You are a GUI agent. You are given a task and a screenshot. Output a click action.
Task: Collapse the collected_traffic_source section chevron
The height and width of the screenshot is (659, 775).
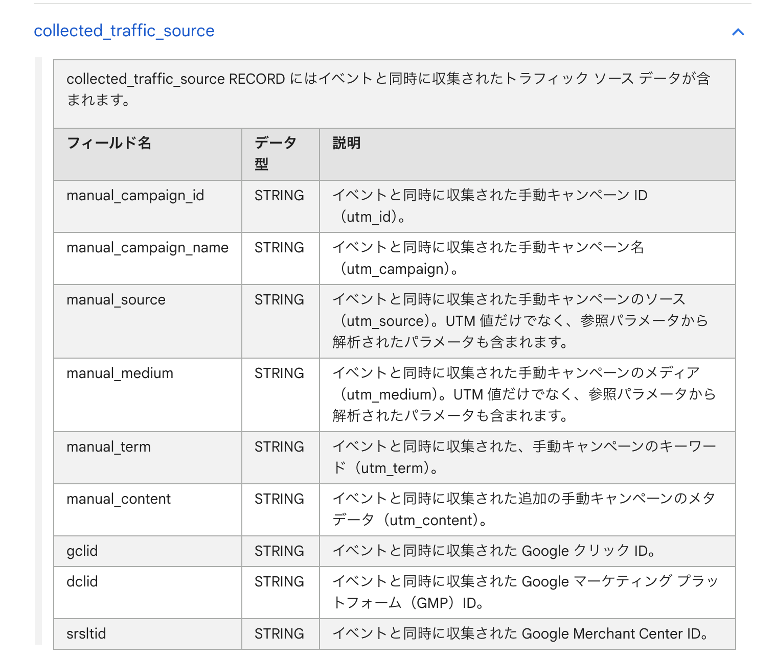coord(738,32)
